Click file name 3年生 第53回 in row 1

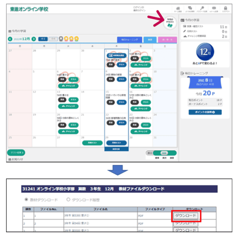pos(77,215)
